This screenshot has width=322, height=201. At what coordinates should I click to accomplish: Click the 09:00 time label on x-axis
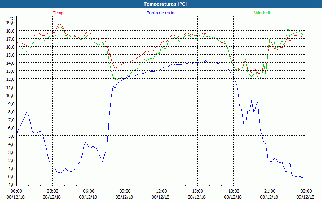tap(125, 191)
